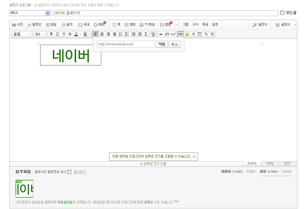Click 적용 to apply the URL
This screenshot has width=304, height=209.
[x=162, y=44]
